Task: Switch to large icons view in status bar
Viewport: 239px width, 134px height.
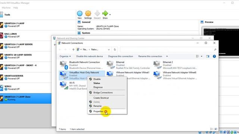Action: point(216,129)
